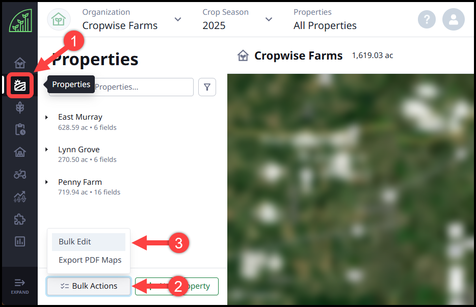Open the user profile avatar
The width and height of the screenshot is (476, 307).
click(453, 19)
